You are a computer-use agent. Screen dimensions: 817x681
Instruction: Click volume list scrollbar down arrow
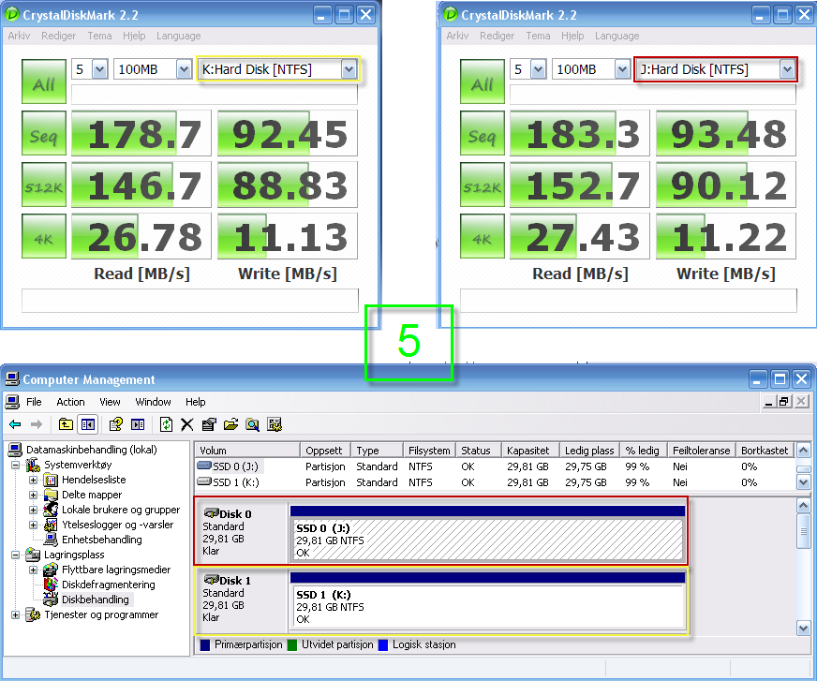point(804,482)
